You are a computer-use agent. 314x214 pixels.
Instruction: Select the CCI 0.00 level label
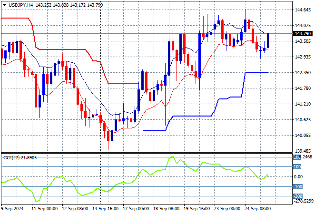click(298, 176)
